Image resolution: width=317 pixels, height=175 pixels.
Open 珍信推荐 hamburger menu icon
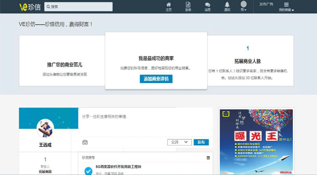pos(208,158)
